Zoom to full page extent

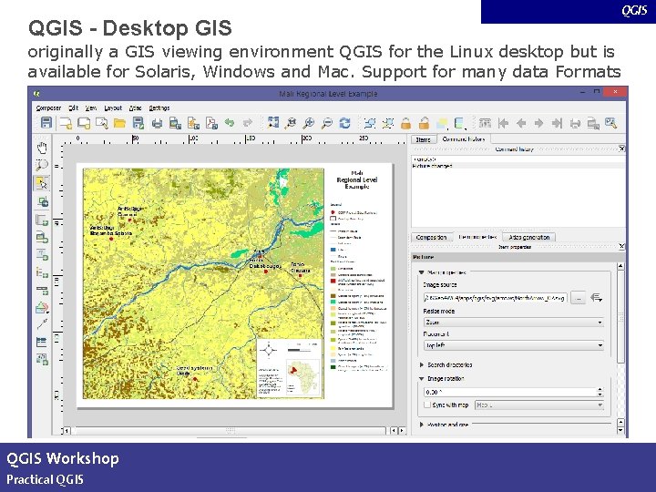[x=272, y=123]
